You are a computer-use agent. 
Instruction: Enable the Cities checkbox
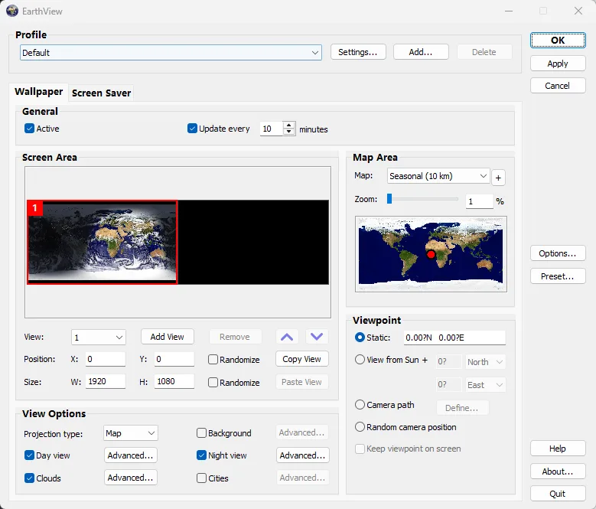201,478
